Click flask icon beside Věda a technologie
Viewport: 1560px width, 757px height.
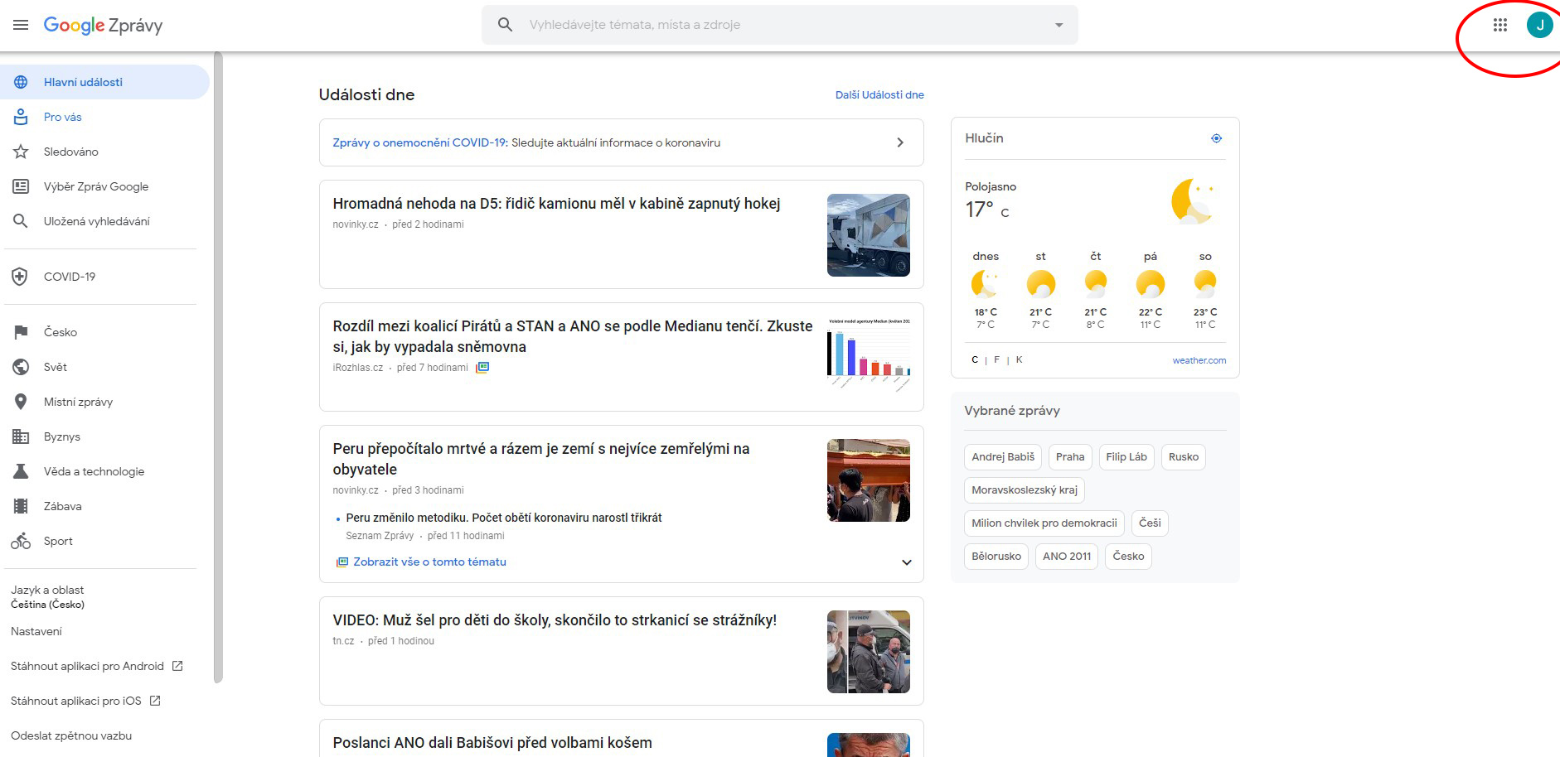[21, 471]
